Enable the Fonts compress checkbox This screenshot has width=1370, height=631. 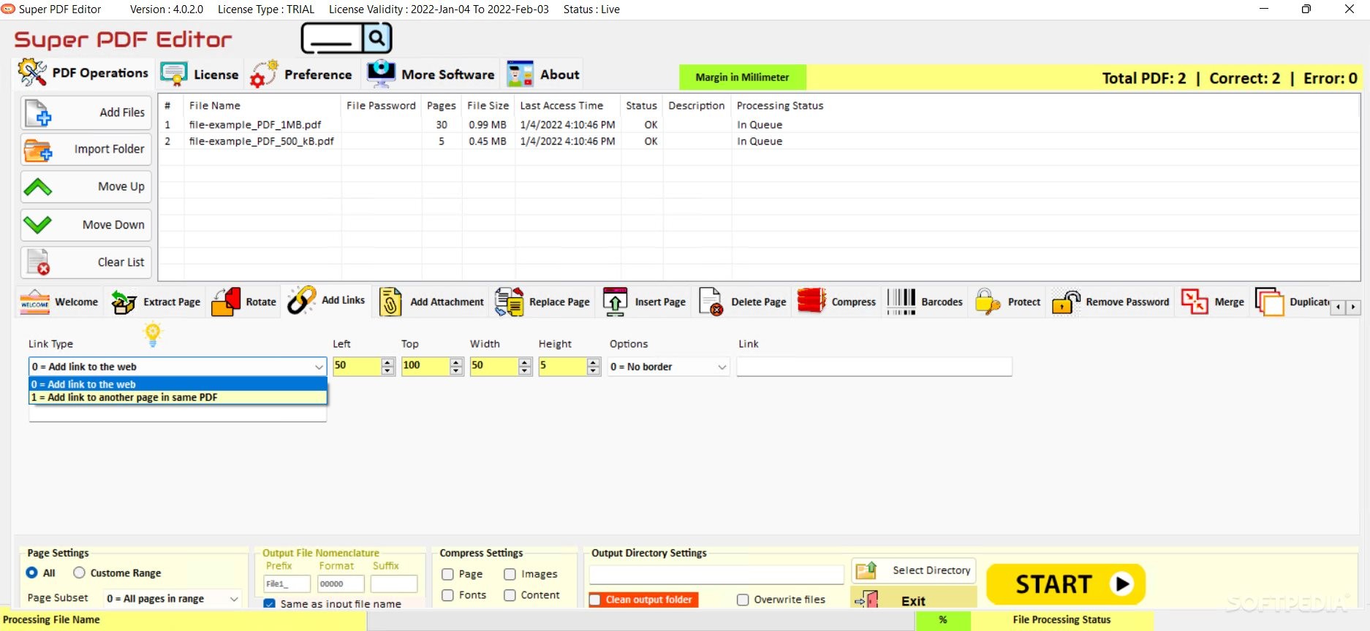tap(447, 595)
